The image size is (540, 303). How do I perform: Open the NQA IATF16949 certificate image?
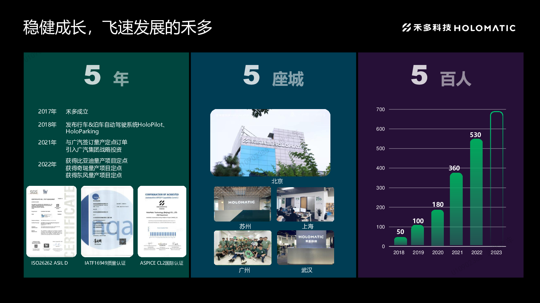pyautogui.click(x=107, y=222)
